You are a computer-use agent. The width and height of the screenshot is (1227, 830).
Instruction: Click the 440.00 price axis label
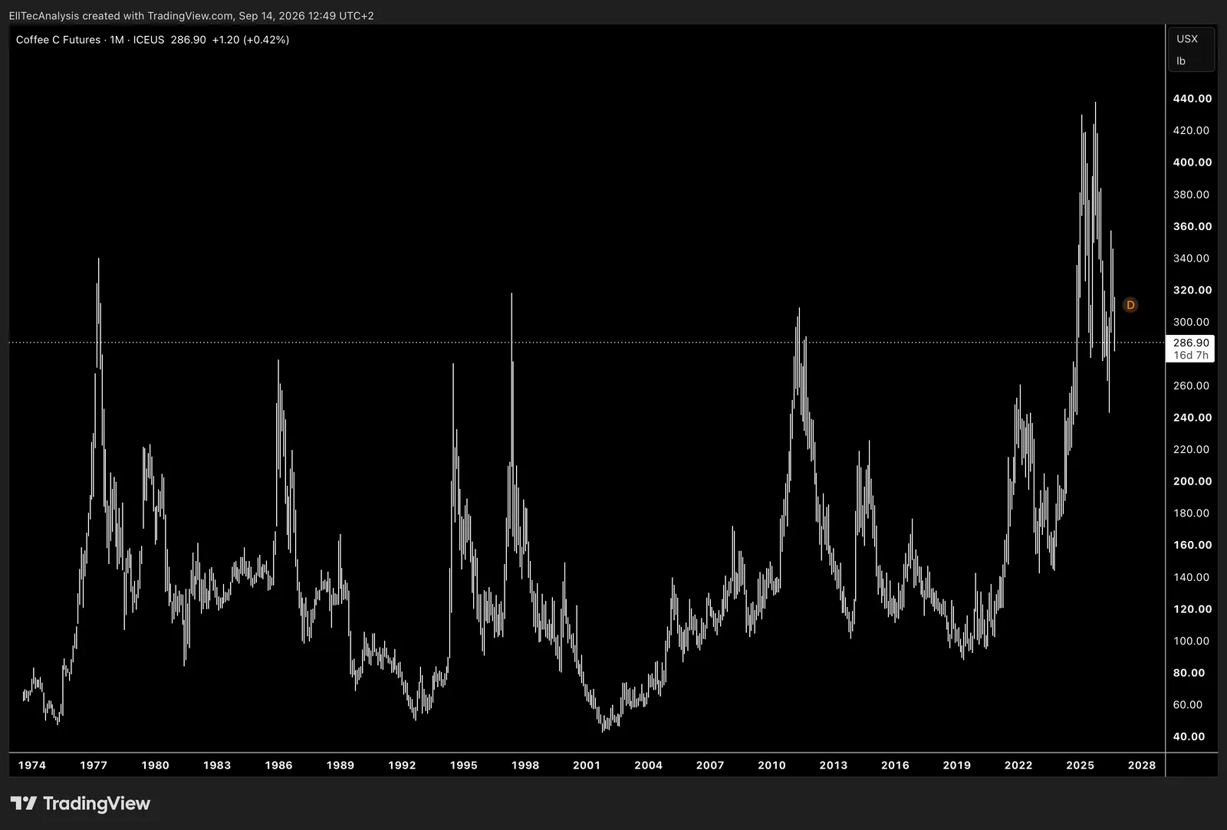click(1192, 99)
